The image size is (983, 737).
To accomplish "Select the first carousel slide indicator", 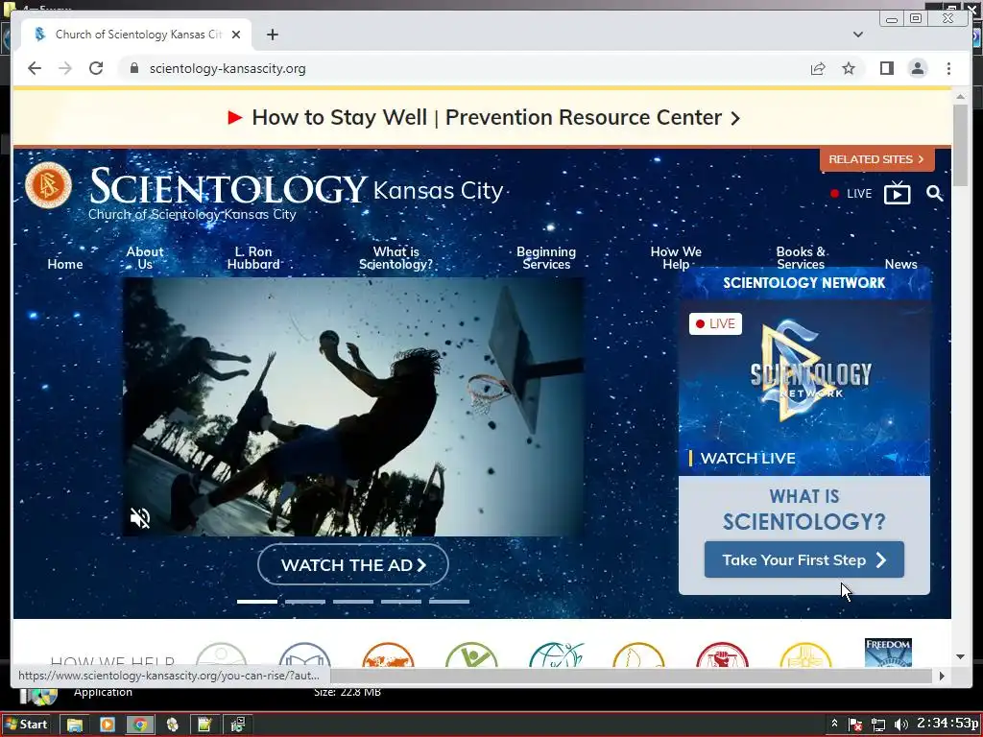I will tap(257, 602).
